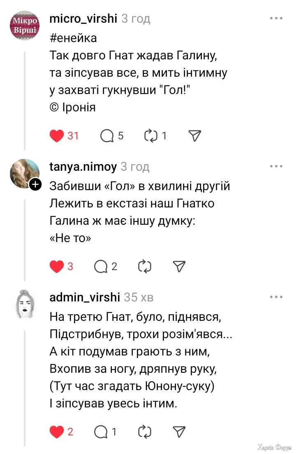Expand three-dot menu on tanya.nimoy post
The image size is (296, 454).
point(276,166)
